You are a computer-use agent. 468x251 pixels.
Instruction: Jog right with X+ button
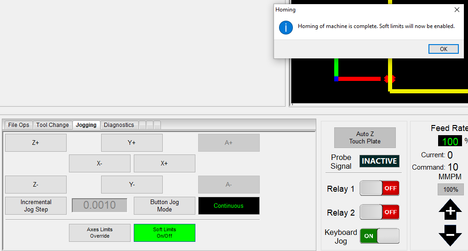coord(164,163)
